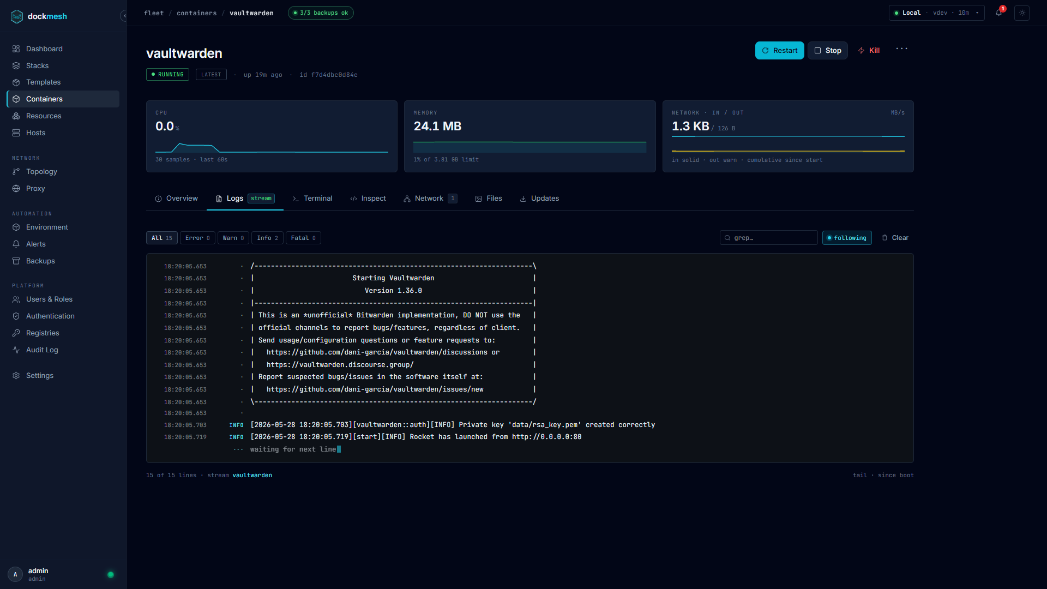Filter logs by All 15
Viewport: 1047px width, 589px height.
(162, 238)
